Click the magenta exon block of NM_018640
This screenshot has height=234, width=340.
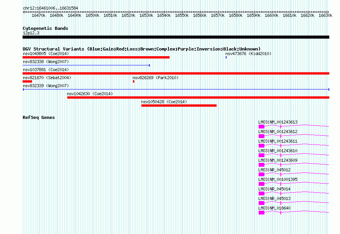[262, 213]
